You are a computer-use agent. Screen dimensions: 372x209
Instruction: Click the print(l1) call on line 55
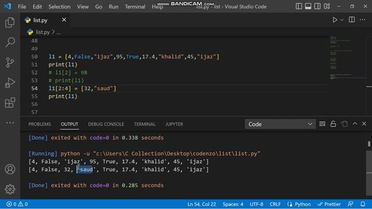click(x=63, y=96)
